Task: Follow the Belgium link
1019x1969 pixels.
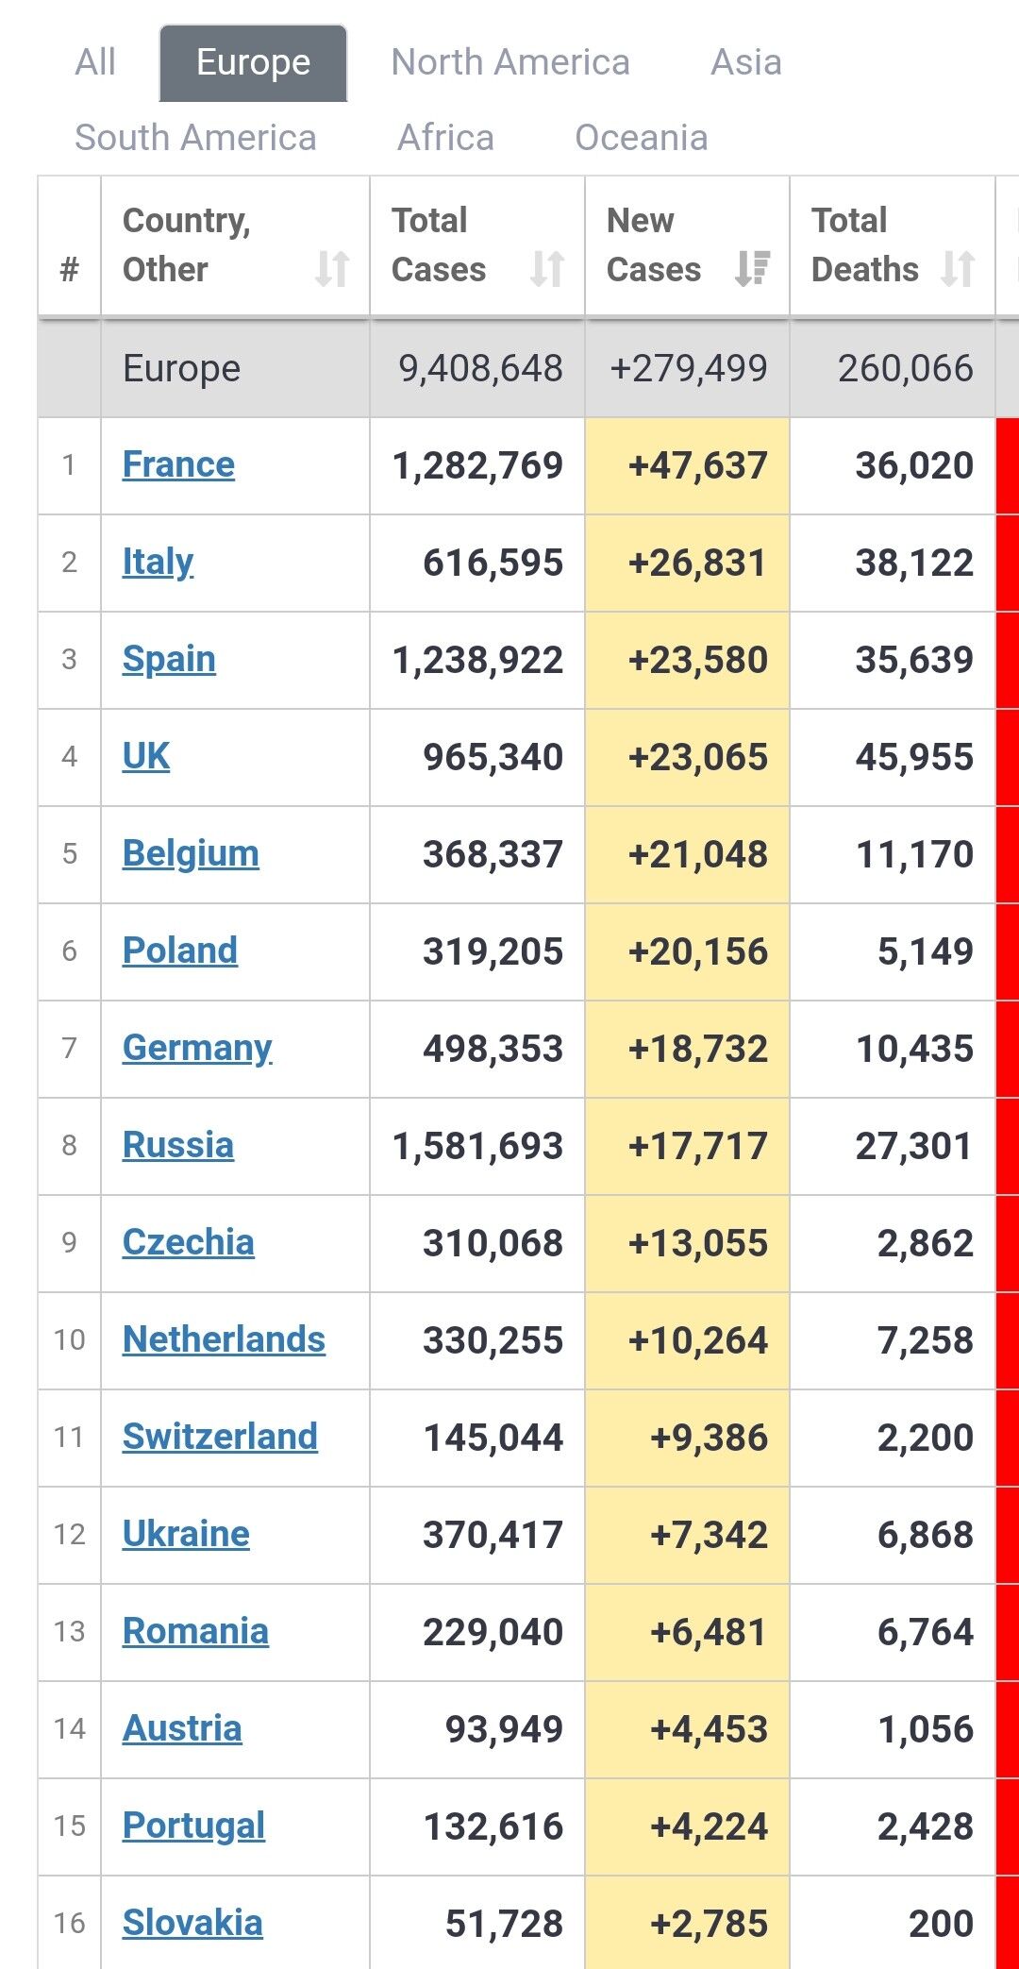Action: tap(191, 853)
